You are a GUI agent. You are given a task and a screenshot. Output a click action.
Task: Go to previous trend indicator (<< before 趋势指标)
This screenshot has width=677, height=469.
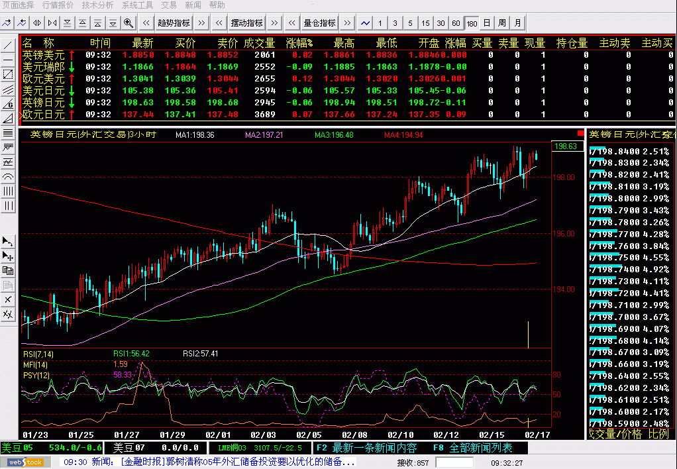[146, 23]
